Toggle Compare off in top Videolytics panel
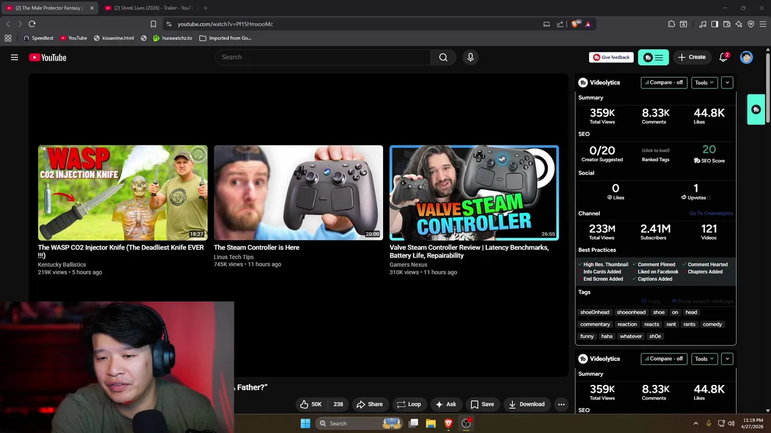771x433 pixels. click(664, 82)
